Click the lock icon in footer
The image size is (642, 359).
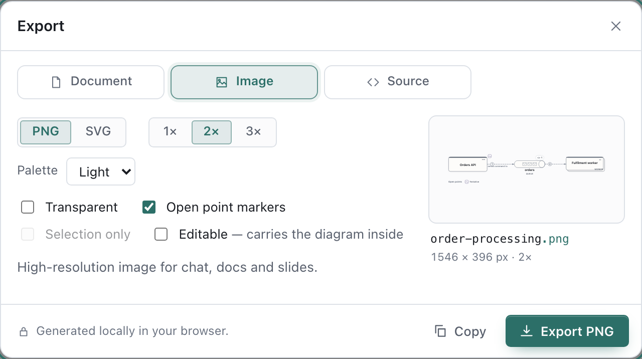click(x=23, y=331)
